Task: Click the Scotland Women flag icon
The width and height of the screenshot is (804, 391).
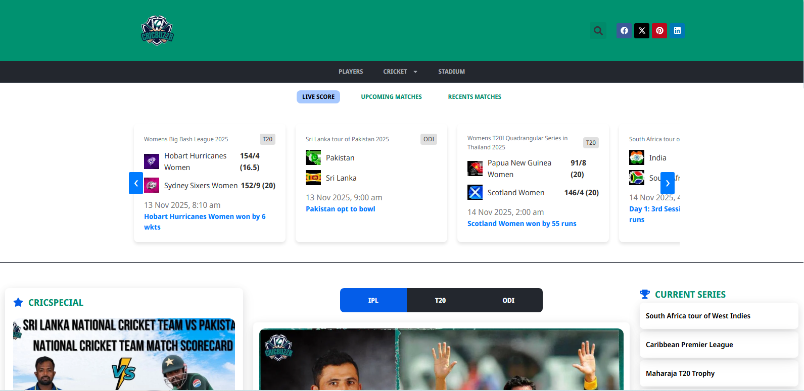Action: (x=475, y=192)
